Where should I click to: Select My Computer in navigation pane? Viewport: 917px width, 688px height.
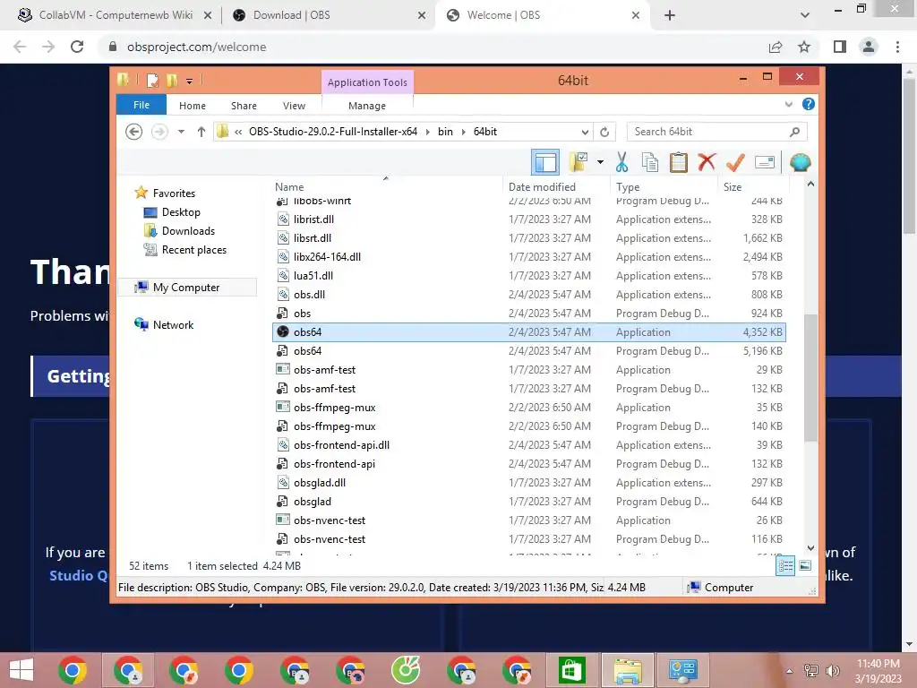[186, 288]
